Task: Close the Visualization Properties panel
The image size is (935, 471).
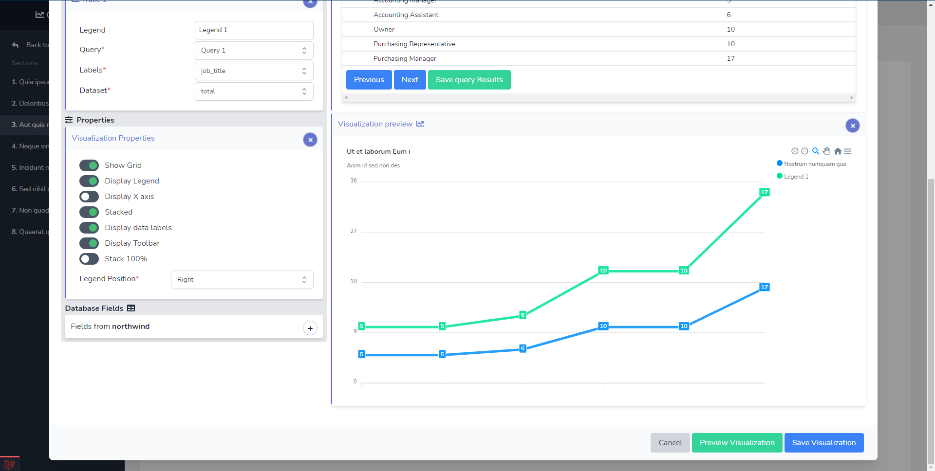Action: [310, 140]
